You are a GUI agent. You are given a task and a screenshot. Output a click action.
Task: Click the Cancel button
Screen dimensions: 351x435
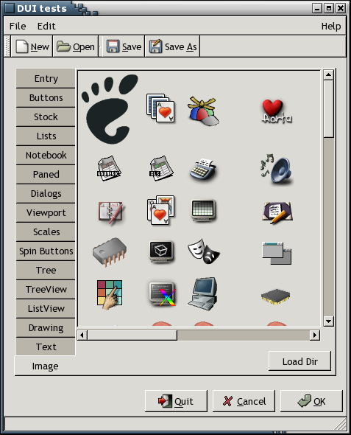click(244, 401)
